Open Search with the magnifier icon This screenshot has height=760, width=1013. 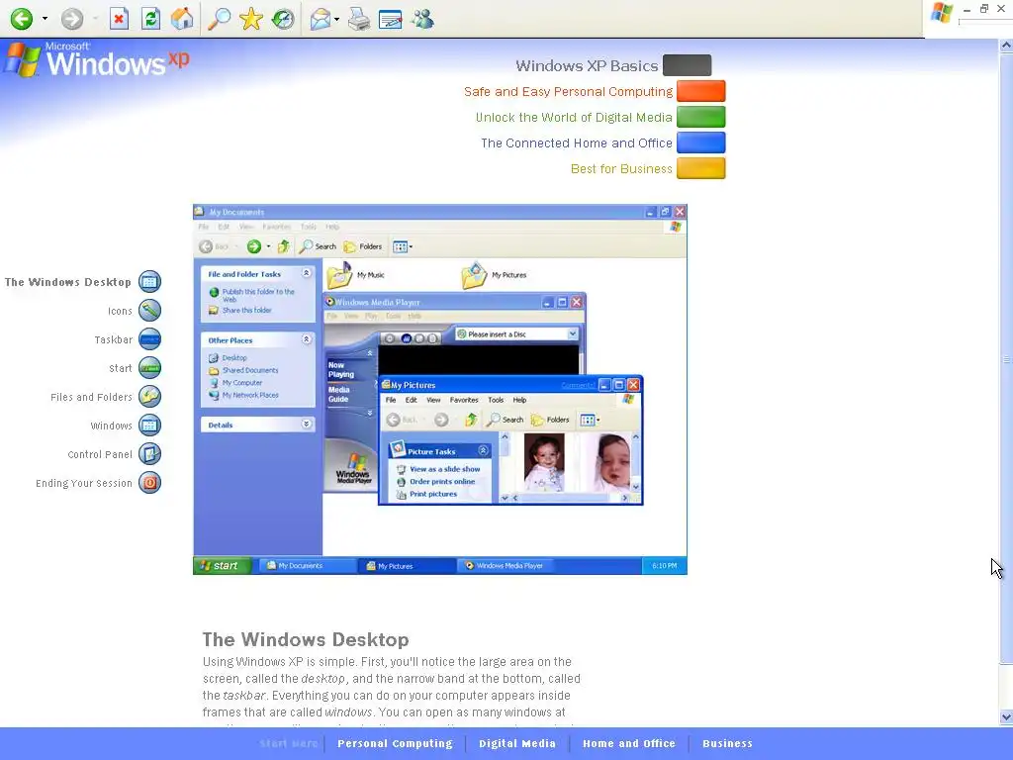(x=219, y=19)
